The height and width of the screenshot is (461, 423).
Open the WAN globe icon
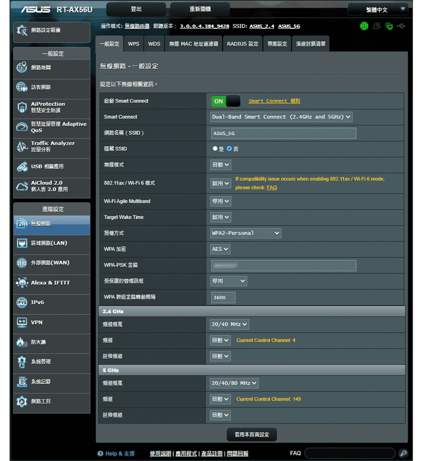click(22, 263)
